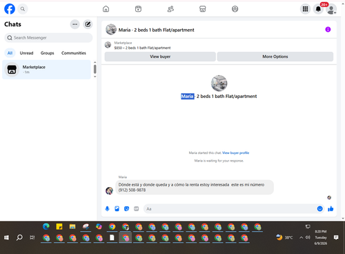Image resolution: width=345 pixels, height=254 pixels.
Task: Open the Video tab icon
Action: point(138,9)
